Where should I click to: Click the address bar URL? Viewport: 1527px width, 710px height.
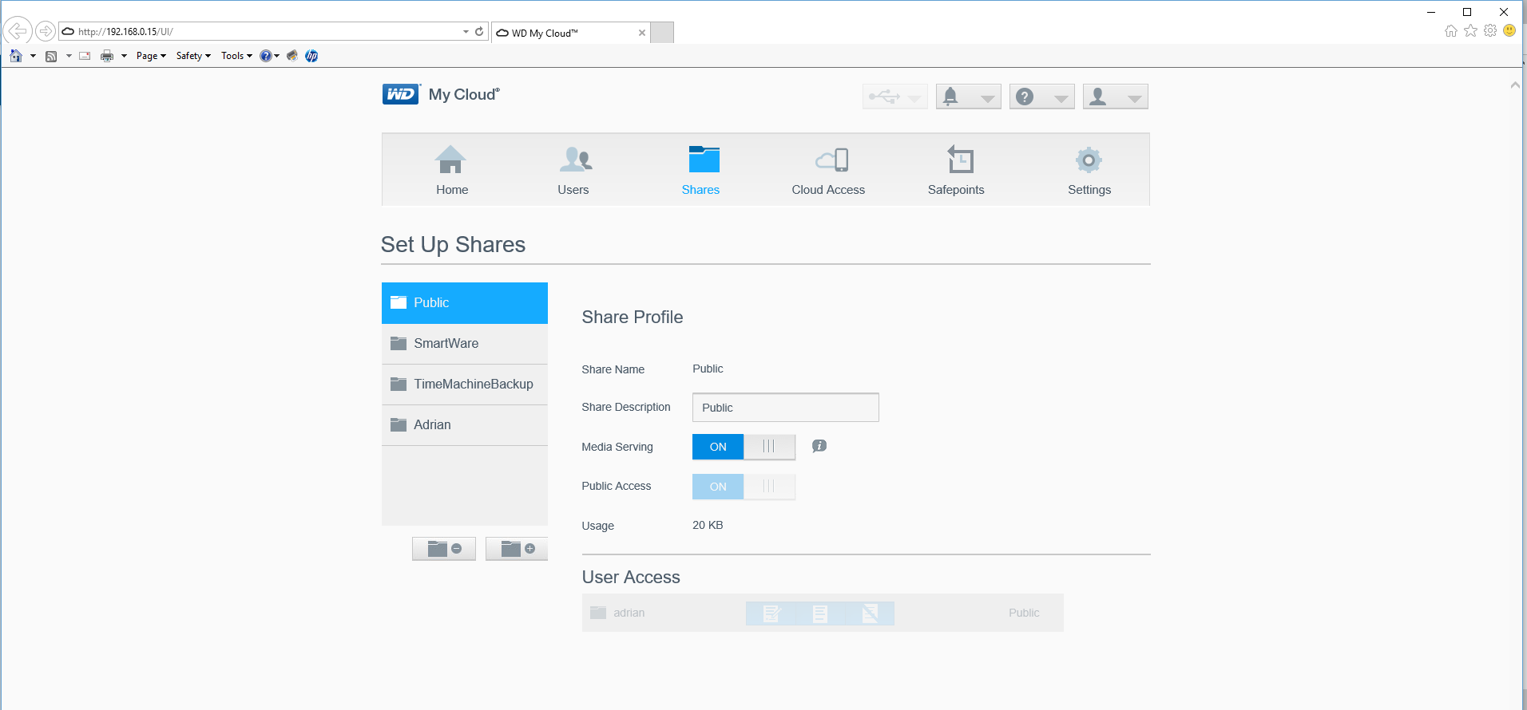[125, 32]
